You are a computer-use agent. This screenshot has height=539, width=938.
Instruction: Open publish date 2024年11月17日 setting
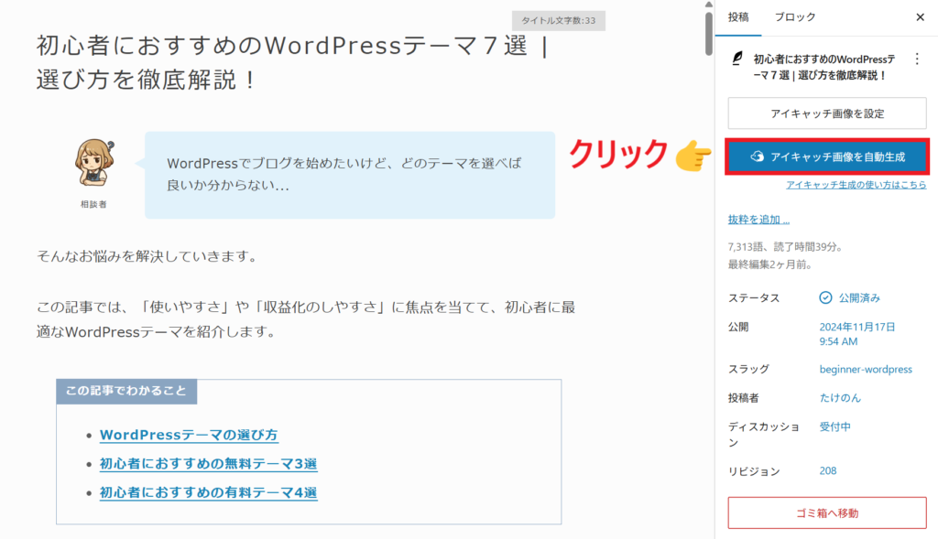857,334
